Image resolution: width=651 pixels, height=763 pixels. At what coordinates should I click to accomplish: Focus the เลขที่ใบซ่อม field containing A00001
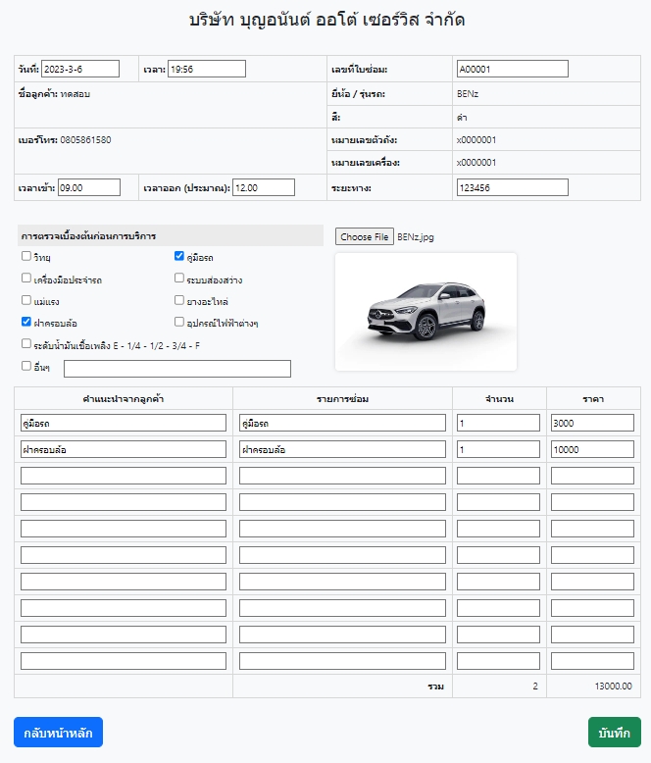[512, 69]
